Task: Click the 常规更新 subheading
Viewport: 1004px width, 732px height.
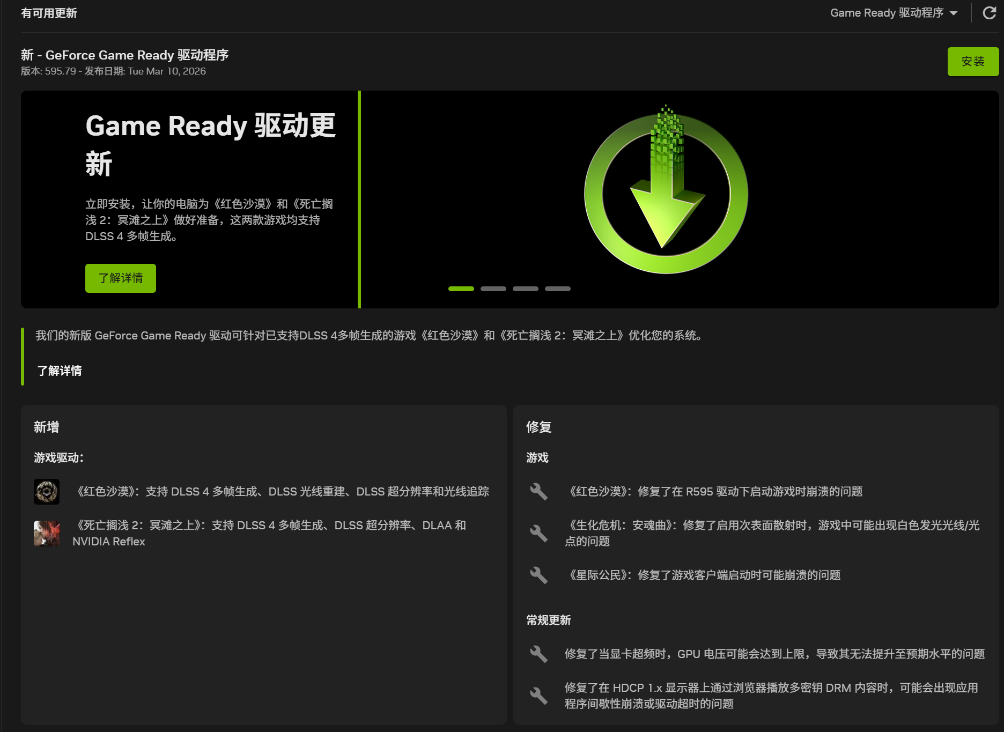Action: (549, 620)
